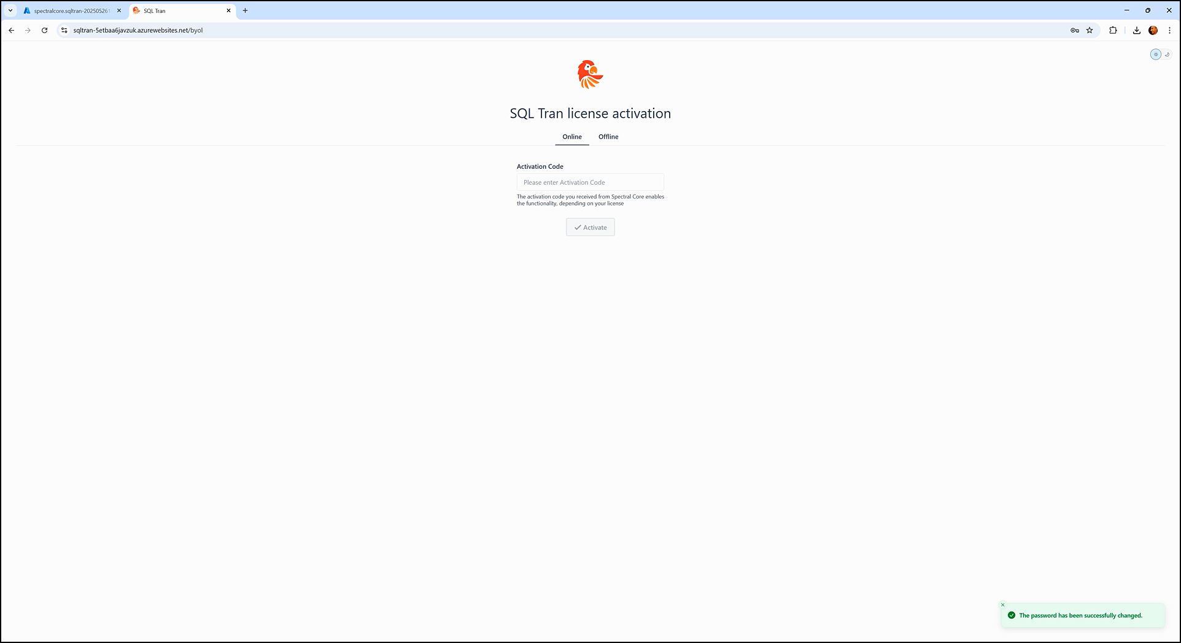Image resolution: width=1181 pixels, height=643 pixels.
Task: Switch to light mode with sun icon
Action: [1155, 55]
